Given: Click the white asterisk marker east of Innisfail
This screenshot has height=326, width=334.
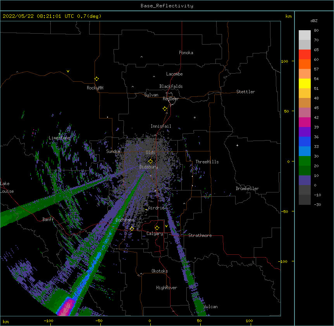Looking at the screenshot, I should click(x=195, y=117).
